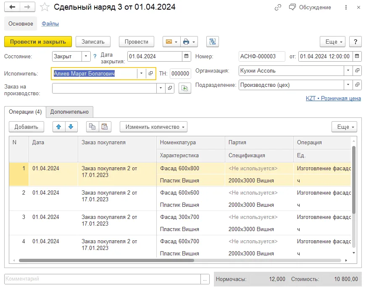The width and height of the screenshot is (366, 294).
Task: Open the document structure icon button
Action: coord(212,42)
